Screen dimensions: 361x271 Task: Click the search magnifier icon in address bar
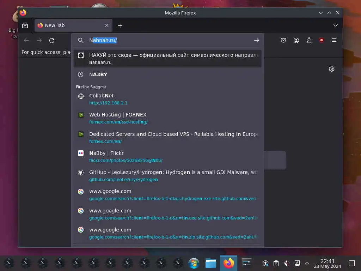[81, 40]
